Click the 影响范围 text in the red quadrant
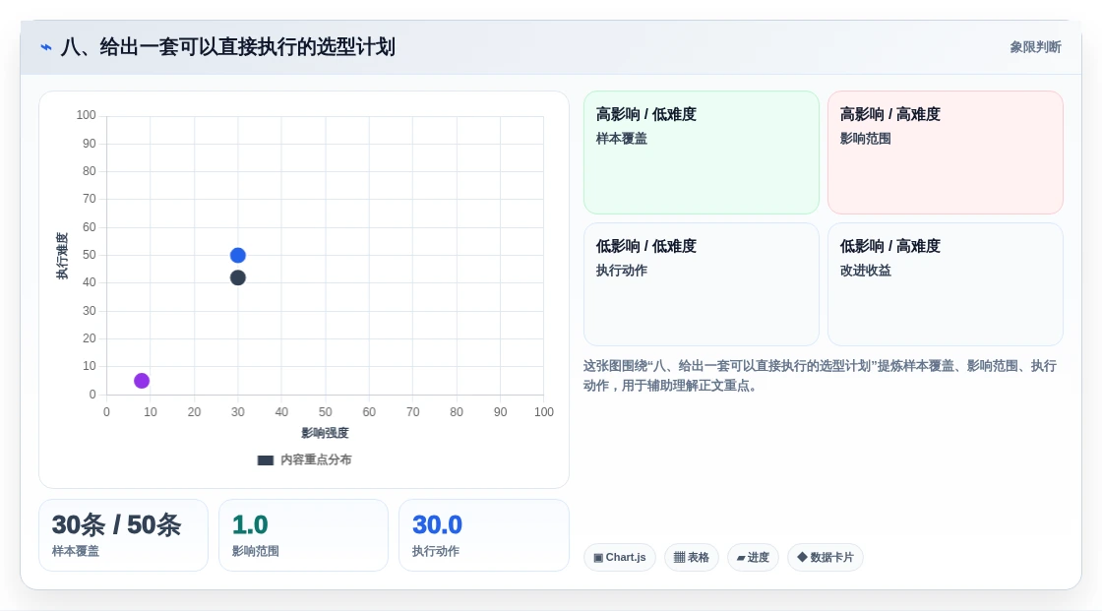 [865, 139]
